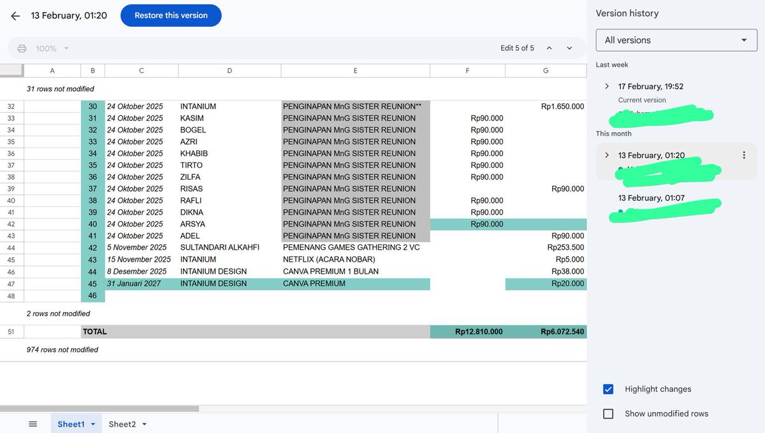Click the TOTAL label cell
Viewport: 765px width, 433px height.
tap(256, 332)
